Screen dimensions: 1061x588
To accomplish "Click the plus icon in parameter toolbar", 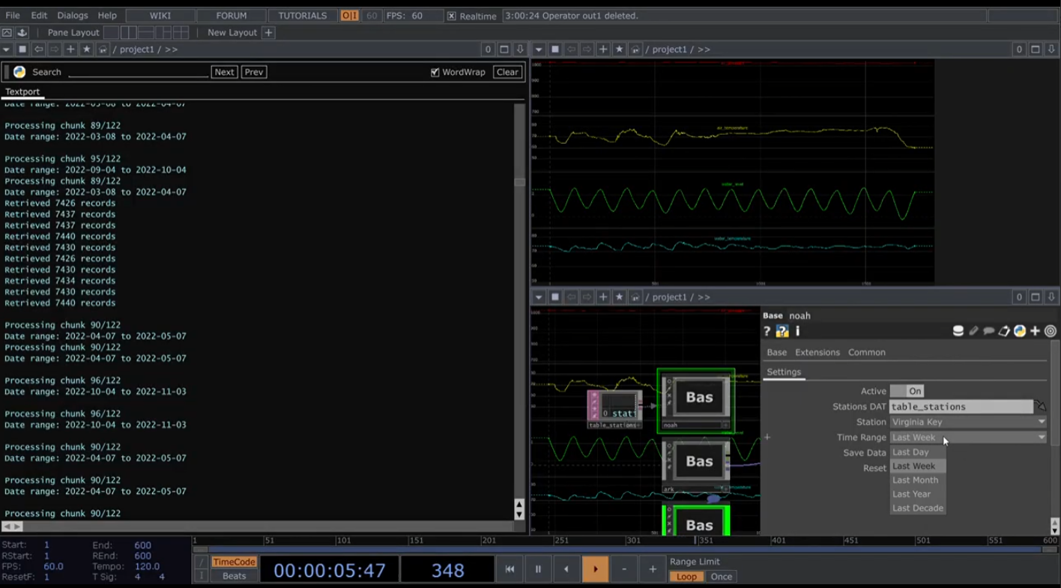I will pos(1036,331).
